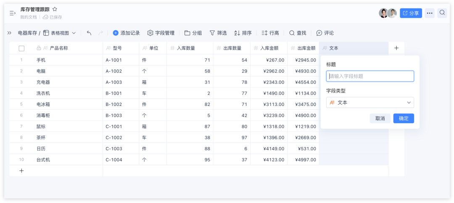
Task: Click the undo arrow icon
Action: 89,33
